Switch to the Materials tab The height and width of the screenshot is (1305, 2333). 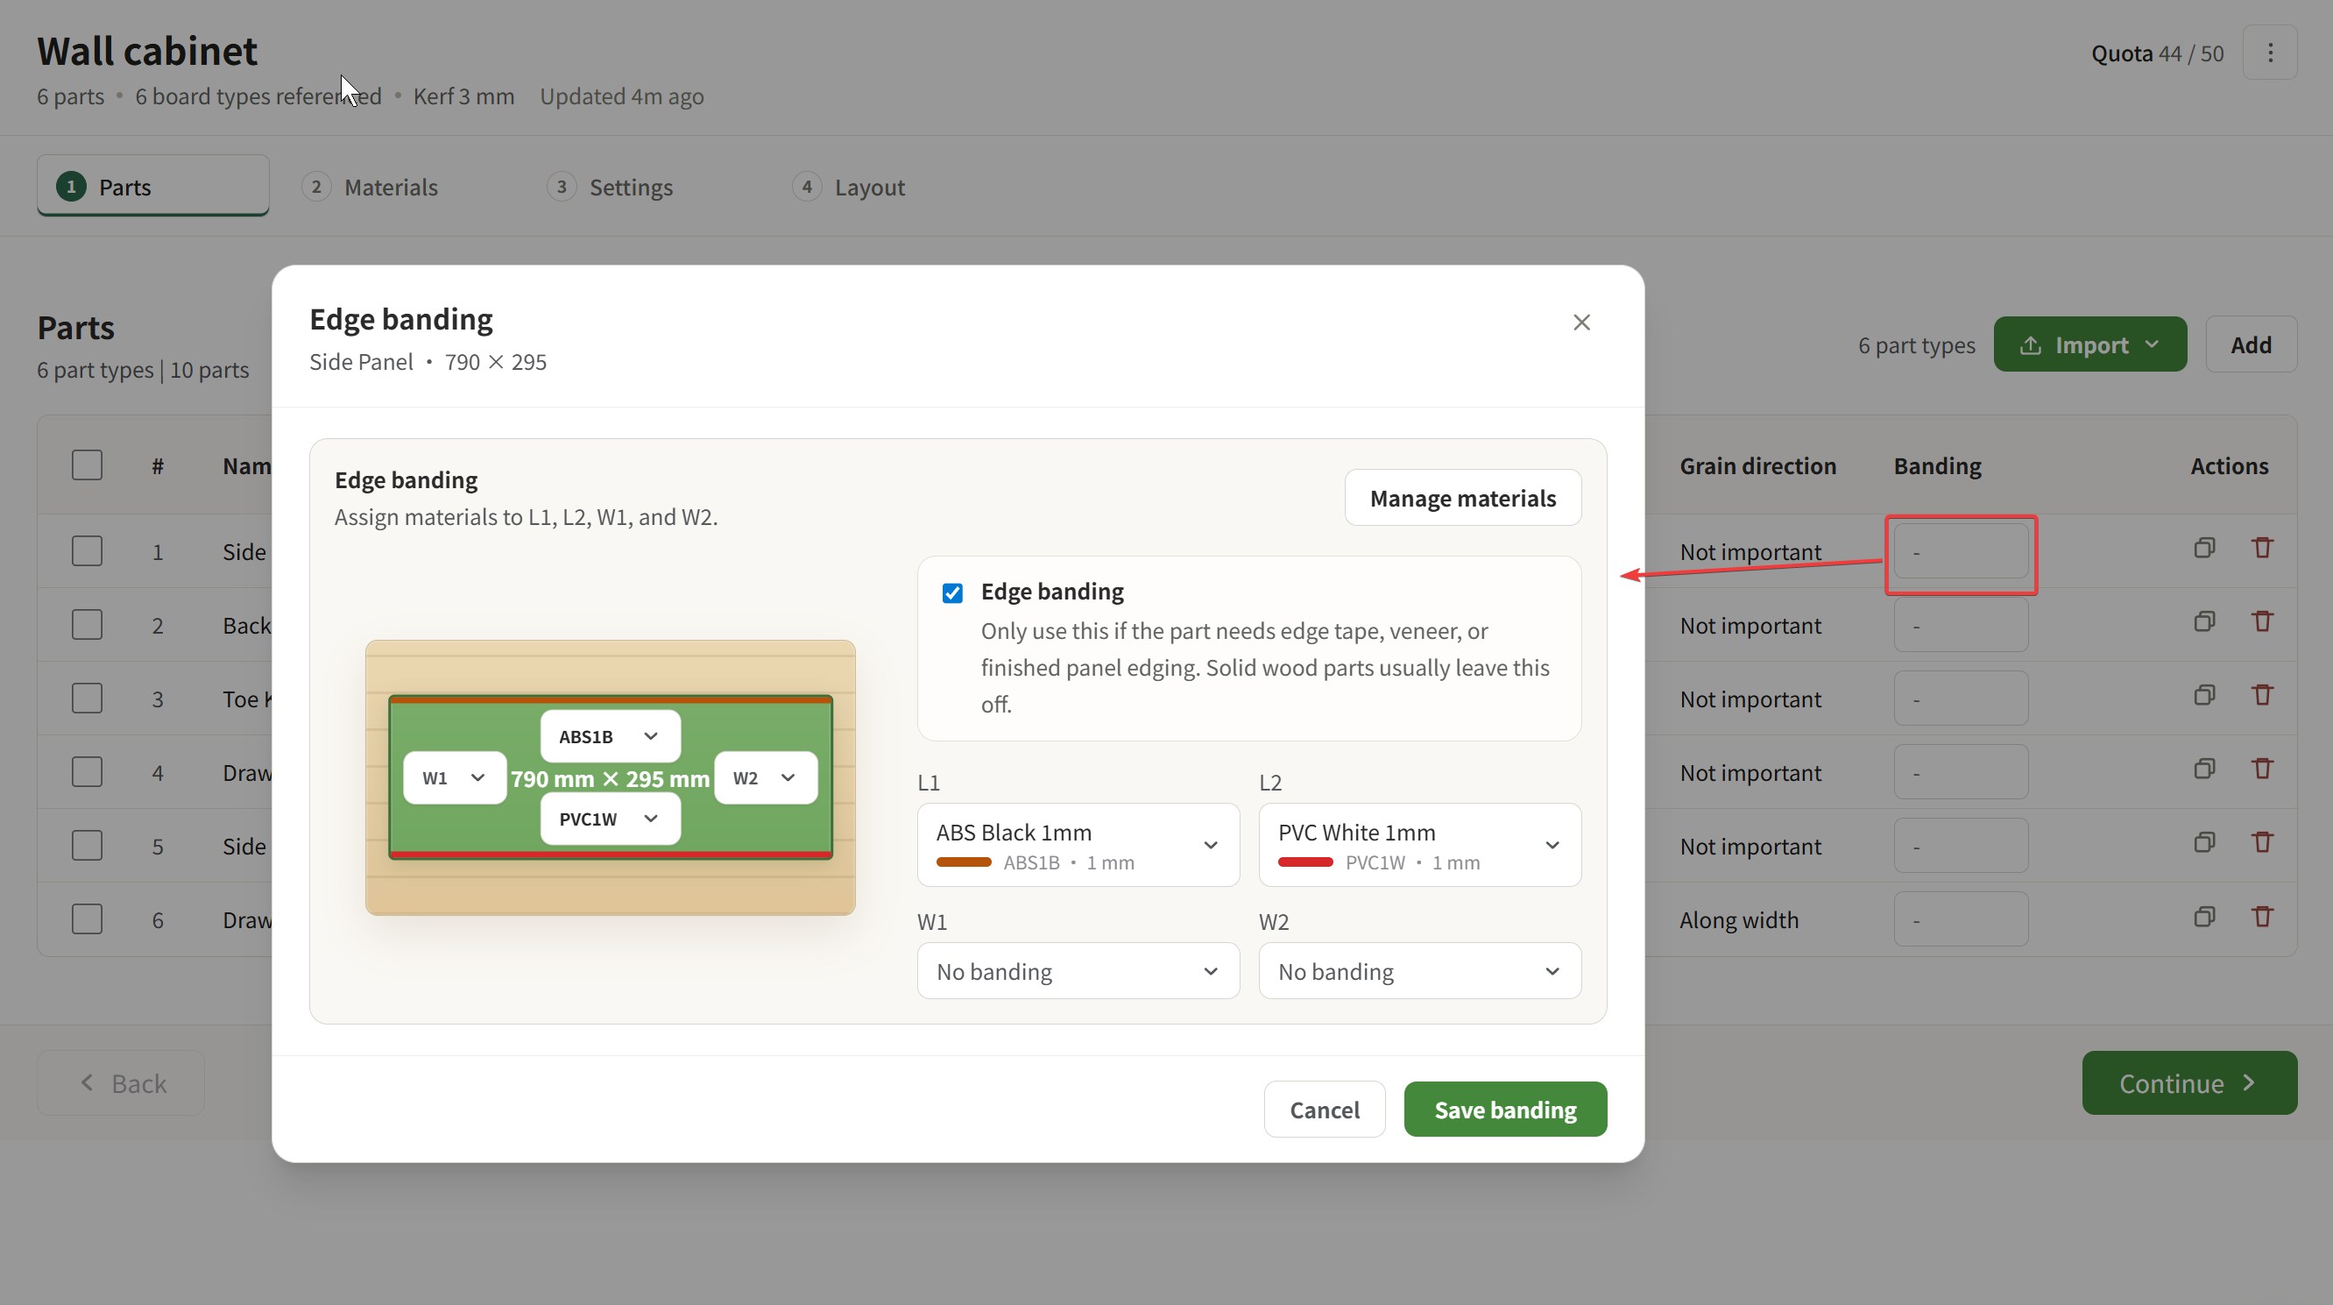coord(390,188)
